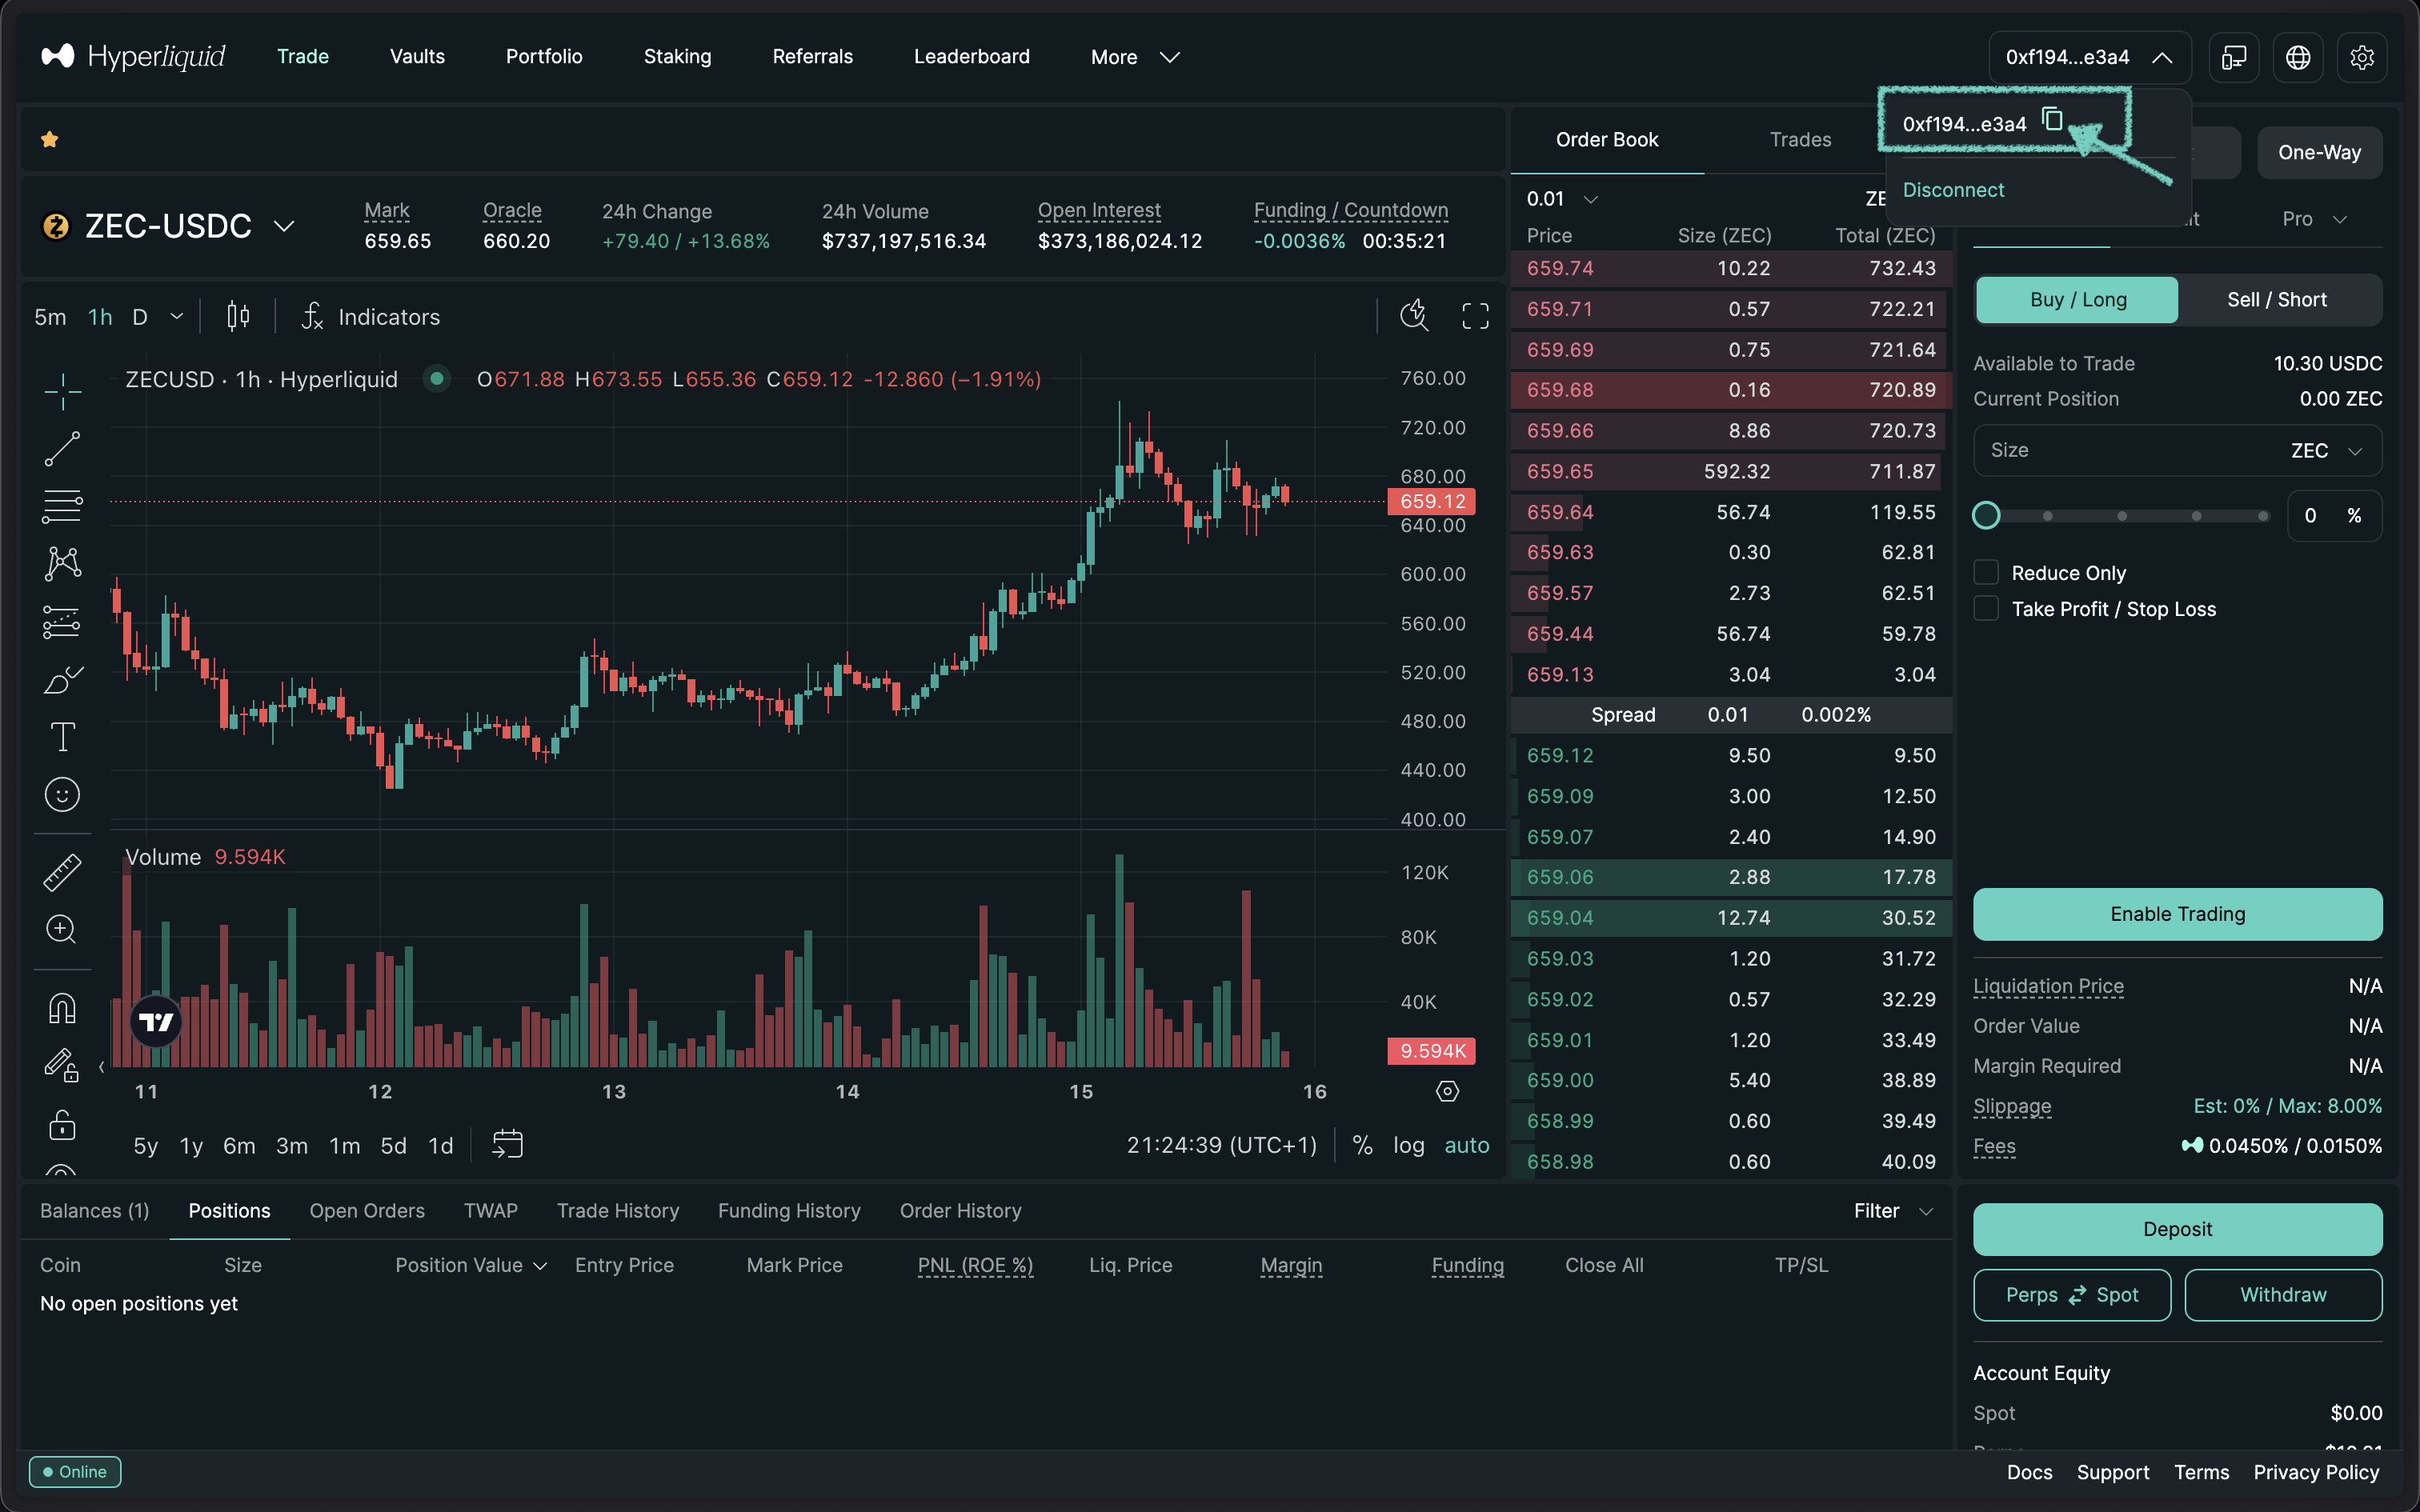Check Take Profit / Stop Loss option
Screen dimensions: 2420x1512
click(1987, 608)
